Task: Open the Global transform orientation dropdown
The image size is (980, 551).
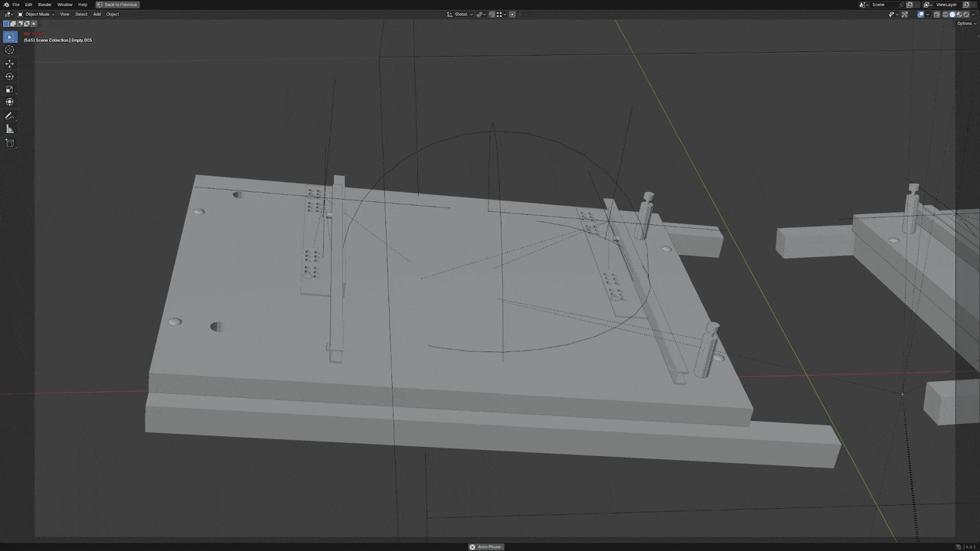Action: click(459, 15)
